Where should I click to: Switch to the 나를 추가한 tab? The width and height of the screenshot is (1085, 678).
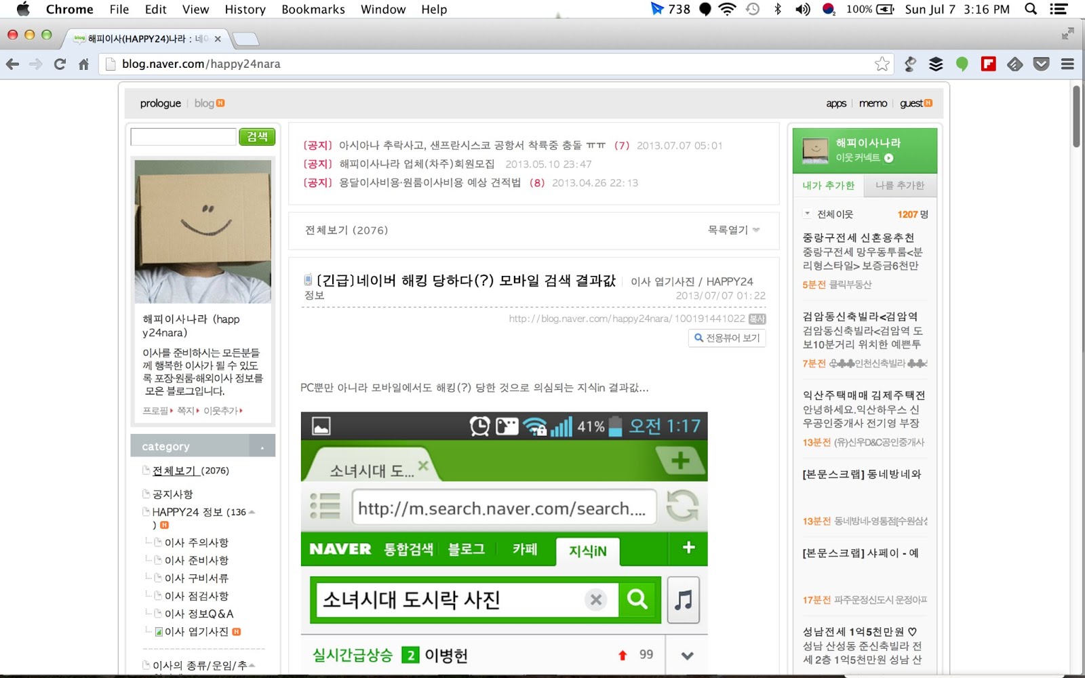[x=900, y=185]
